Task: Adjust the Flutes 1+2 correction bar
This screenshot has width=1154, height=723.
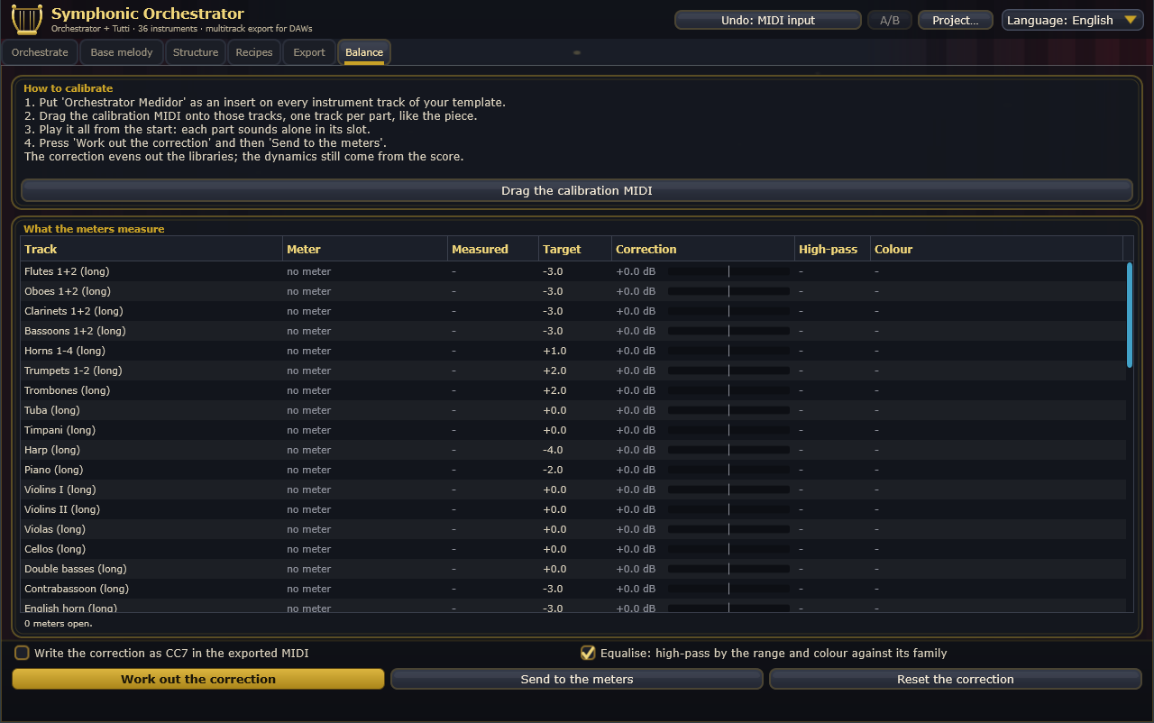Action: click(x=728, y=271)
